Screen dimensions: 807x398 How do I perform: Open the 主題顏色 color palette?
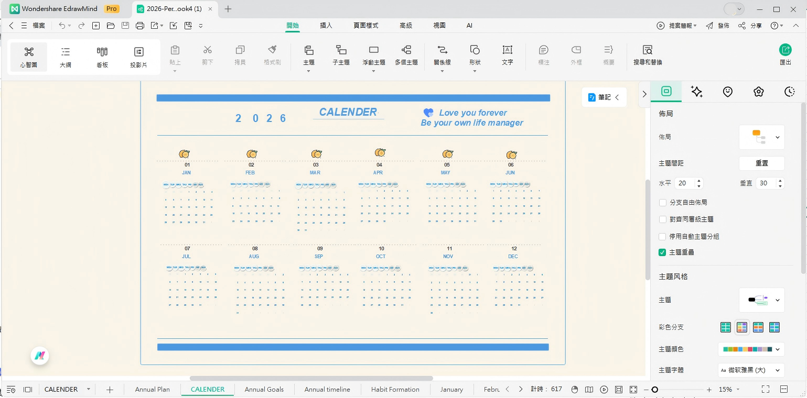coord(751,349)
